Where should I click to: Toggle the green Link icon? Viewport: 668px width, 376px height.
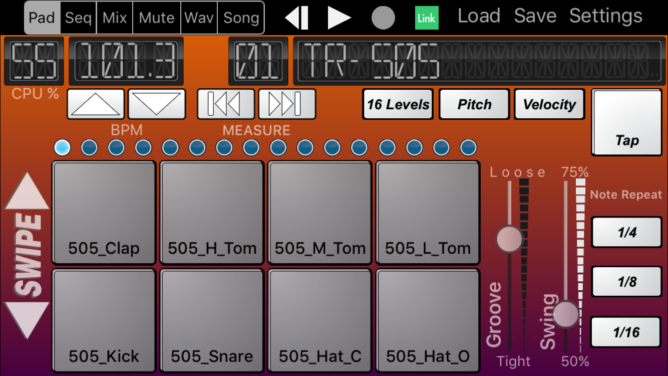(x=427, y=18)
